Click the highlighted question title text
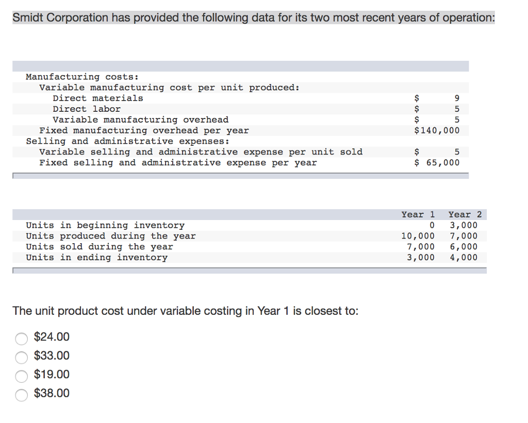 click(253, 17)
